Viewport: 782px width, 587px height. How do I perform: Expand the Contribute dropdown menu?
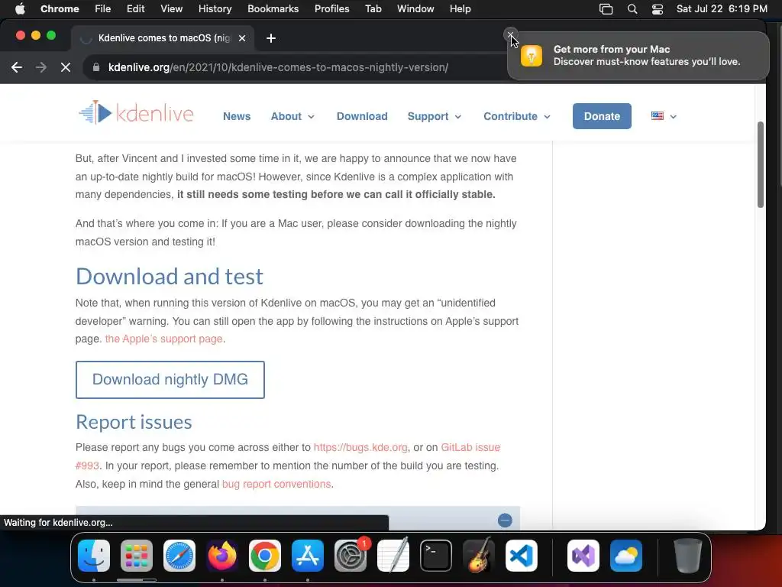[517, 116]
